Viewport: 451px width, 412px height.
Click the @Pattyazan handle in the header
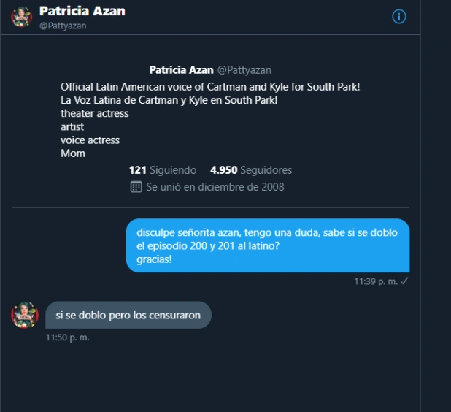coord(63,26)
